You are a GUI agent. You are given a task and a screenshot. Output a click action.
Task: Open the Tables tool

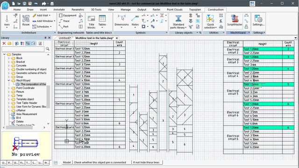coord(102,21)
